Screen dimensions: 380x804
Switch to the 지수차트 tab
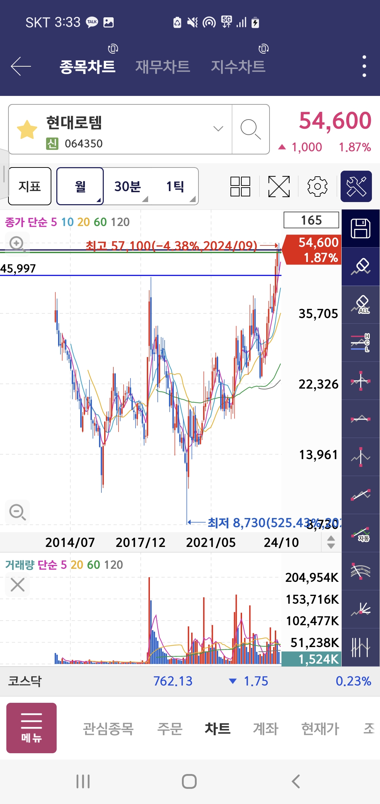pyautogui.click(x=238, y=66)
